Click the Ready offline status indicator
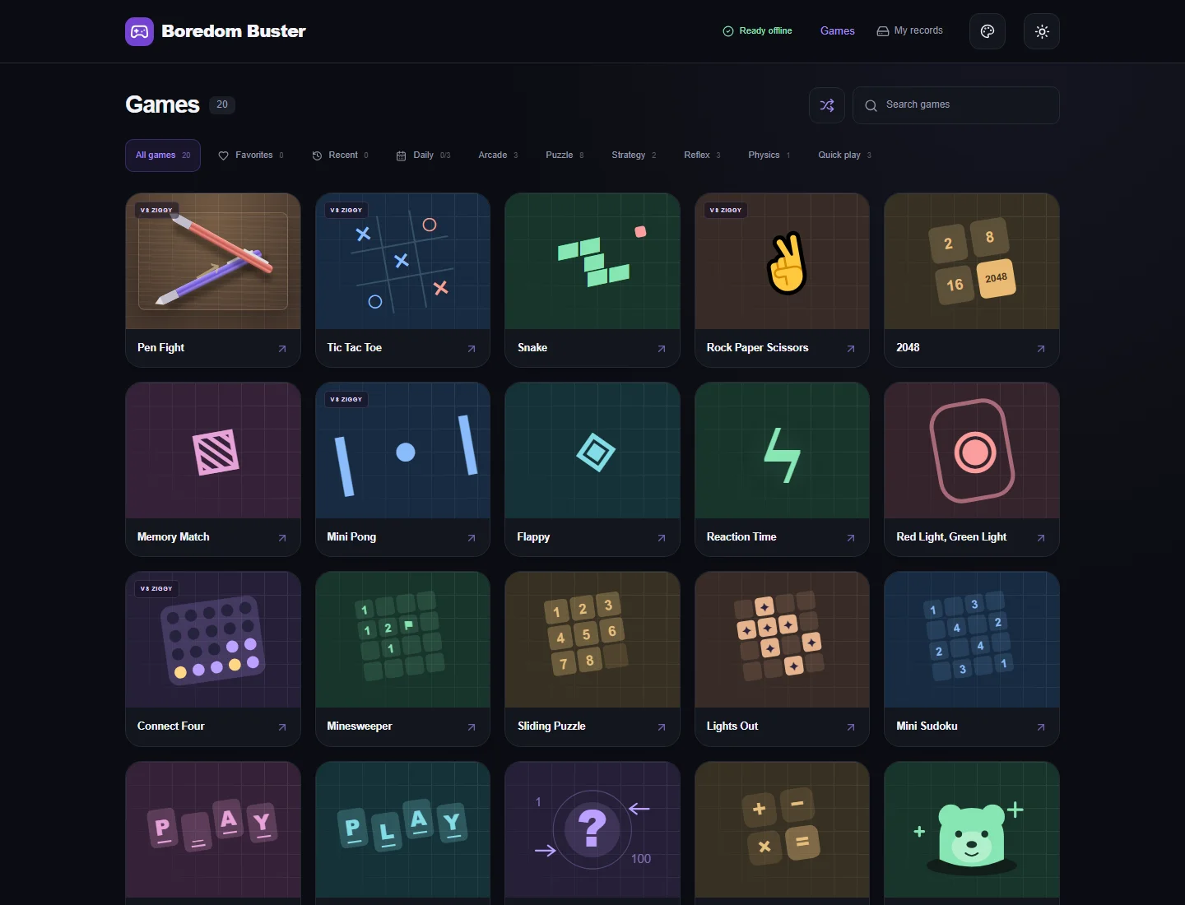Image resolution: width=1185 pixels, height=905 pixels. pos(757,31)
